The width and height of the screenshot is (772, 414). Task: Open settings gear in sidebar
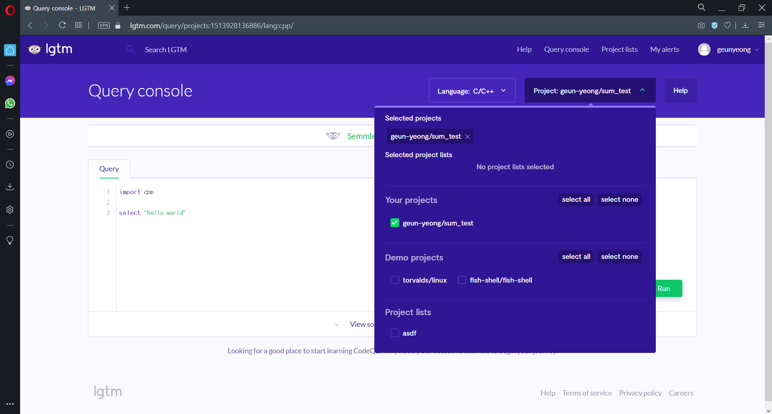click(10, 209)
